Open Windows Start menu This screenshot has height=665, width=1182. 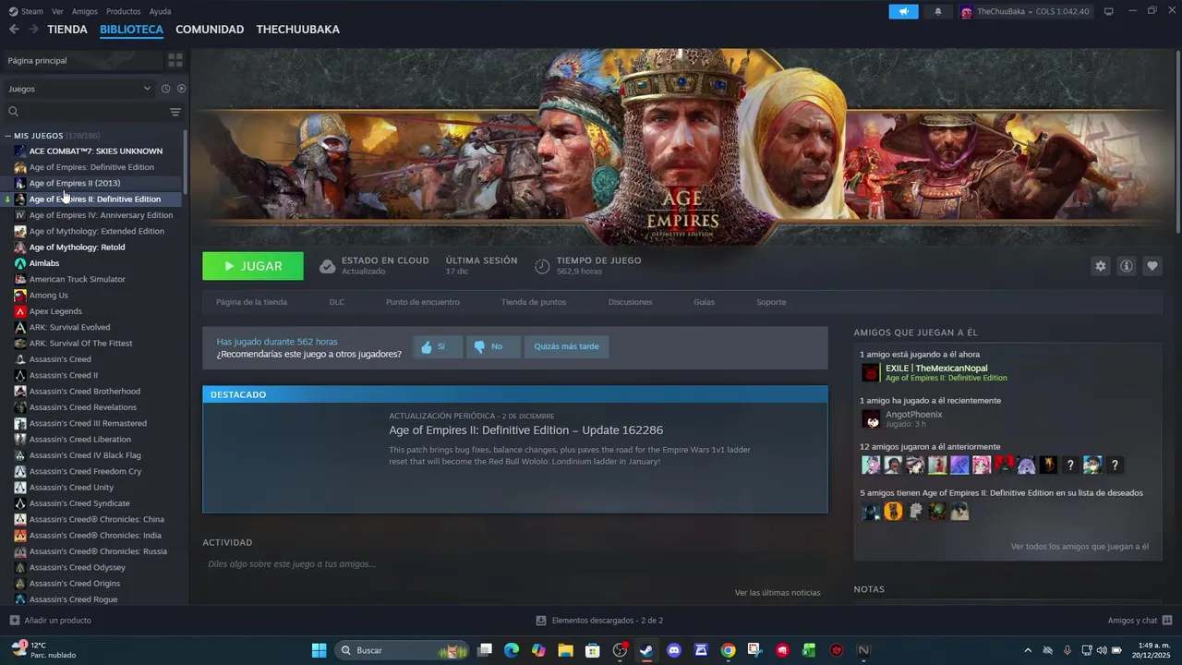319,650
